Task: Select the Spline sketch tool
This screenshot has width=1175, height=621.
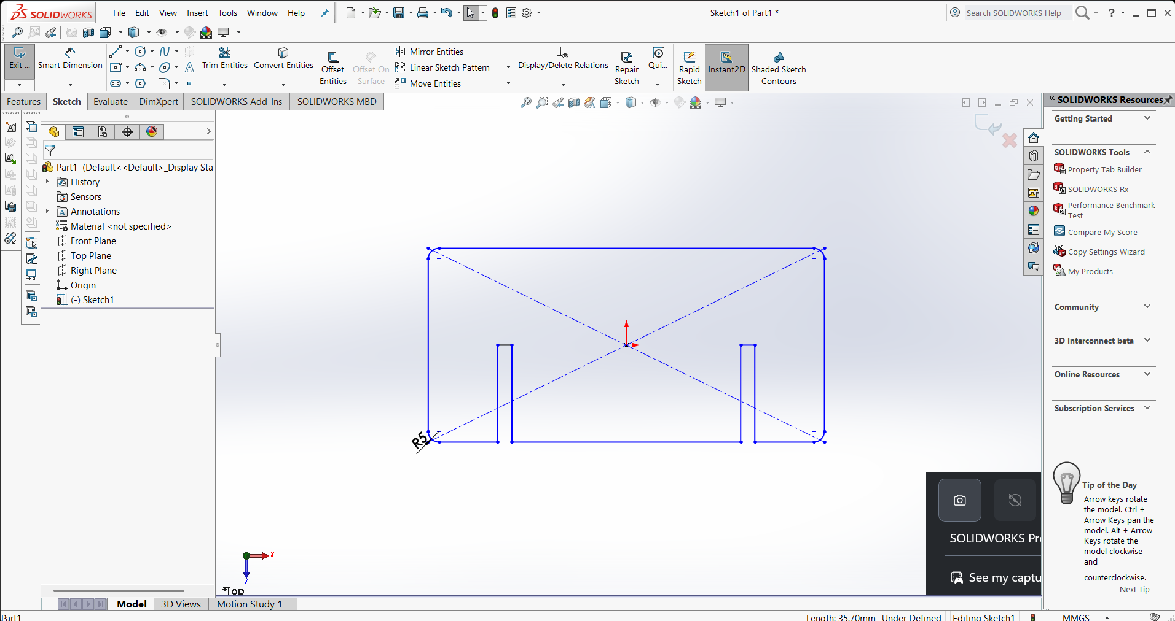Action: pyautogui.click(x=164, y=52)
